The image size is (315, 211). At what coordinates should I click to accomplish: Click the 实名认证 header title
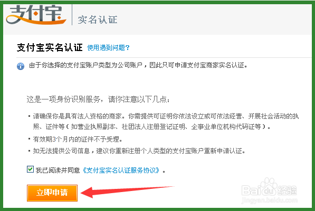click(x=98, y=19)
